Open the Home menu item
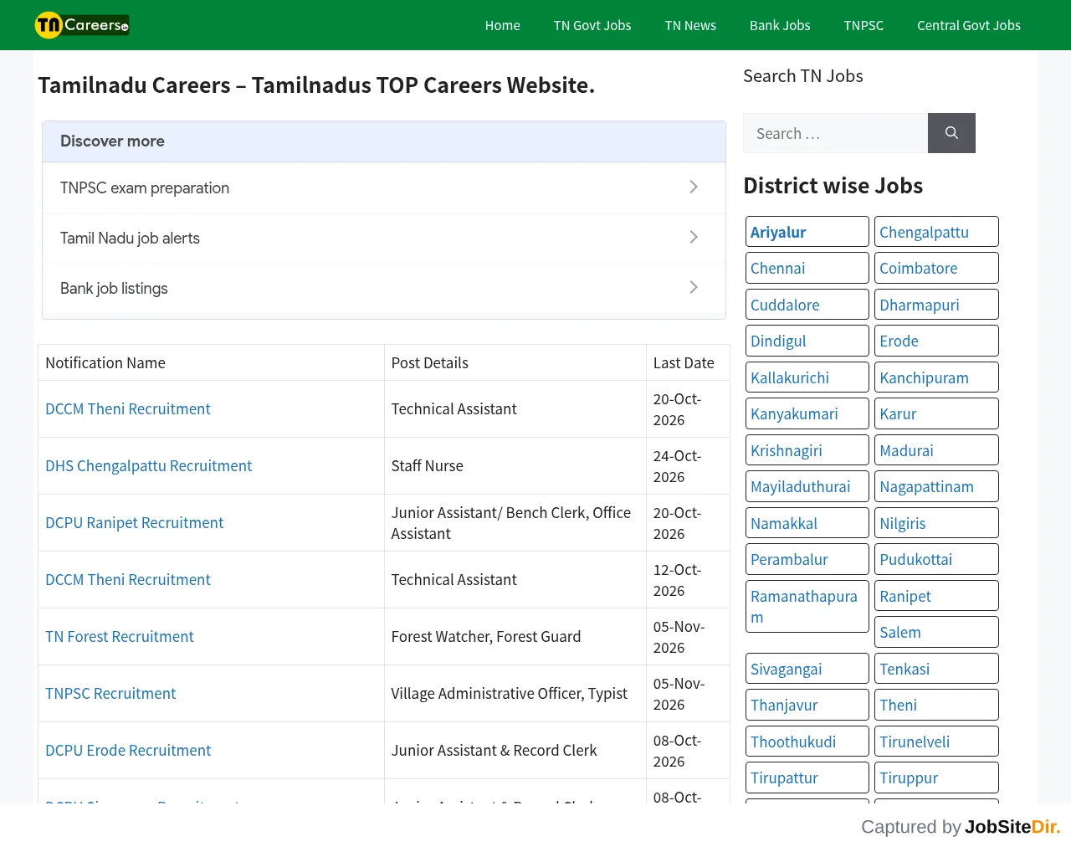Image resolution: width=1071 pixels, height=852 pixels. [503, 25]
